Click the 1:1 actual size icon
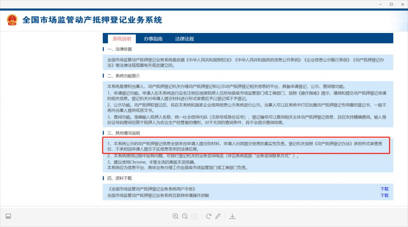 pos(194,216)
